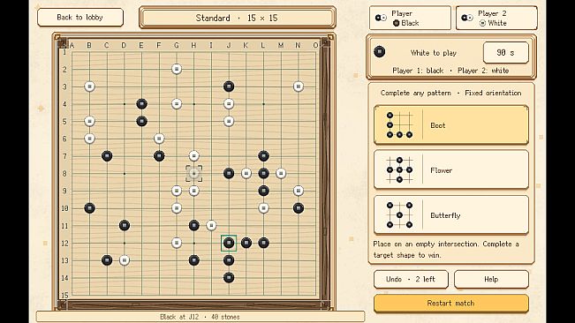This screenshot has height=323, width=575.
Task: Click the 90 s timer box
Action: pyautogui.click(x=506, y=53)
